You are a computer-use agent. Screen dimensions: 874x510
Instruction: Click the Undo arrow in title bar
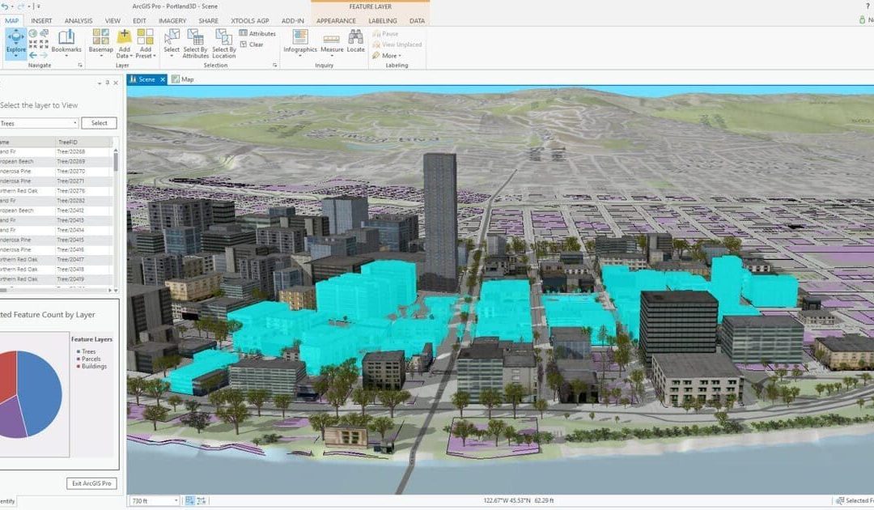click(x=5, y=6)
